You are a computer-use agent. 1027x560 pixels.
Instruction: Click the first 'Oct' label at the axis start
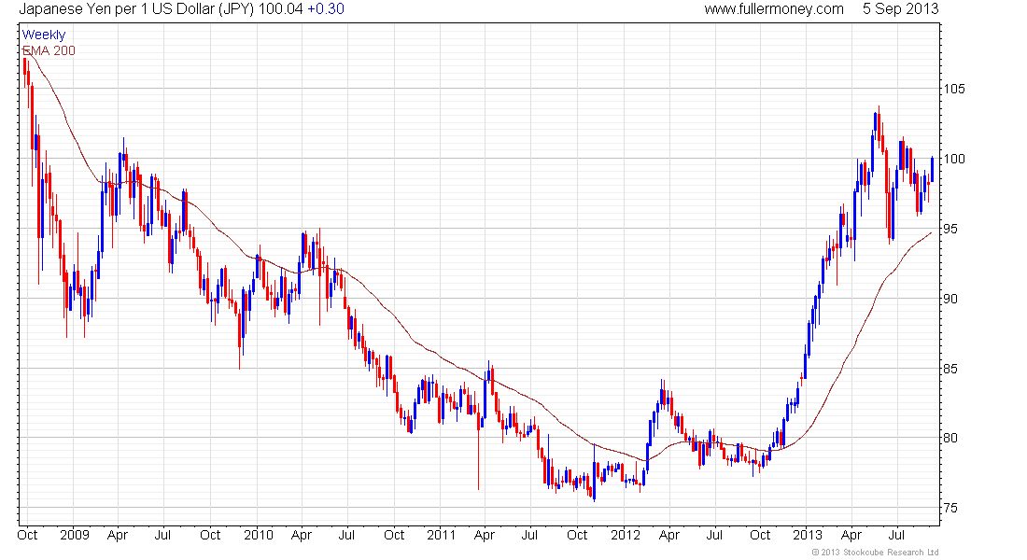tap(27, 535)
